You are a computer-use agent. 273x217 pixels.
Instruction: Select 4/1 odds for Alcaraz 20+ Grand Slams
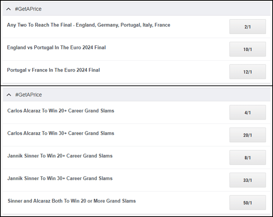coord(248,113)
